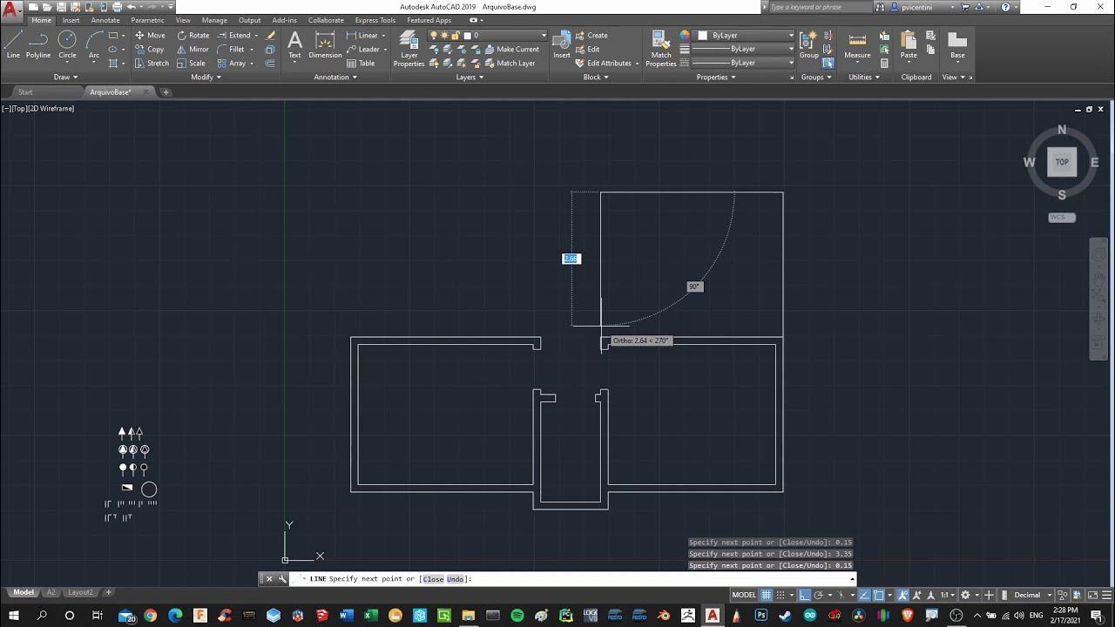1115x627 pixels.
Task: Open Chrome from the Windows taskbar
Action: (150, 616)
